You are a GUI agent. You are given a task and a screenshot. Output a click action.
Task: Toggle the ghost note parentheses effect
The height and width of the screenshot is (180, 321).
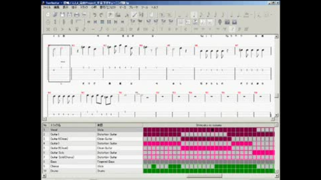pyautogui.click(x=55, y=29)
